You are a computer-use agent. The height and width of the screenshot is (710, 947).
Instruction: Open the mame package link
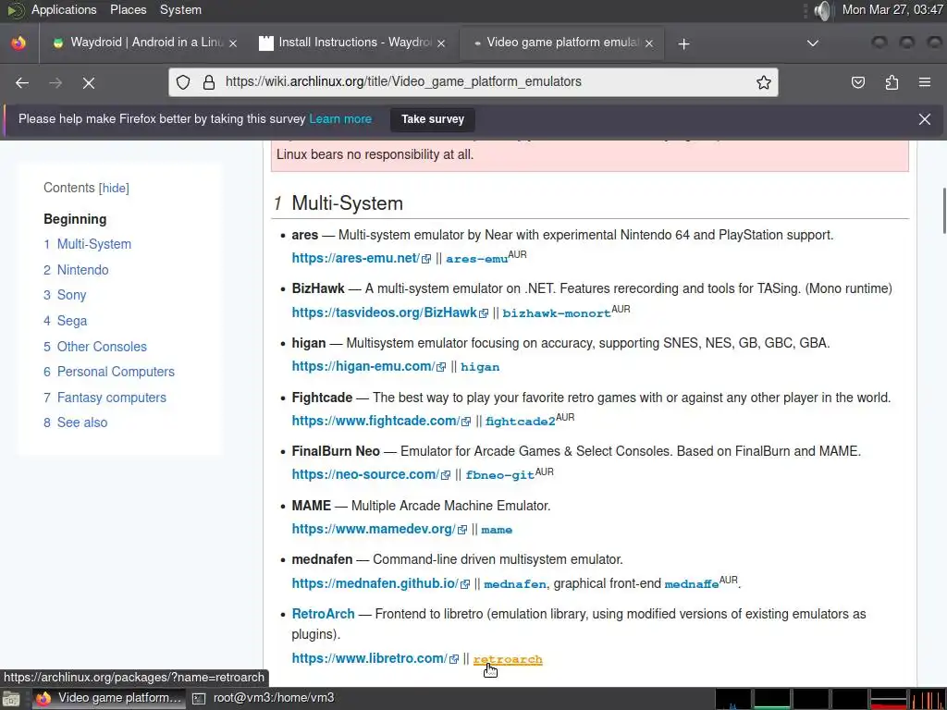(x=497, y=530)
